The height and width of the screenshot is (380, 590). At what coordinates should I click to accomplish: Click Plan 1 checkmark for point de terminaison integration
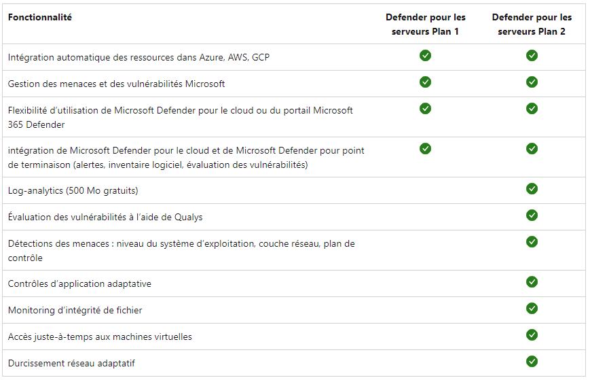[425, 148]
